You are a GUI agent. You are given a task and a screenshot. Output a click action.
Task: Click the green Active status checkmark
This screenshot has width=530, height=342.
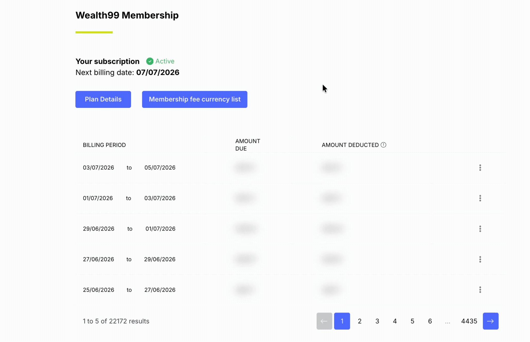point(150,61)
